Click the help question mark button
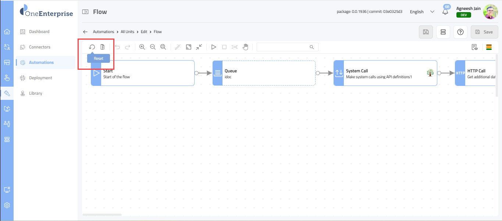 (x=460, y=32)
